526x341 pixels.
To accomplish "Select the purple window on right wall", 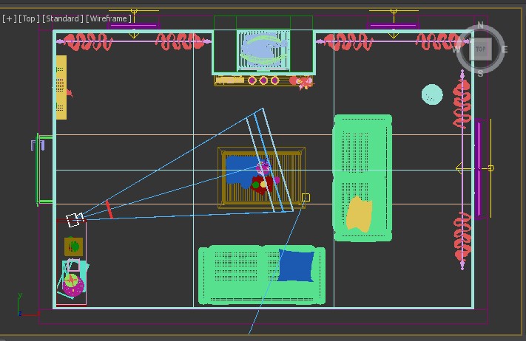I will click(480, 168).
